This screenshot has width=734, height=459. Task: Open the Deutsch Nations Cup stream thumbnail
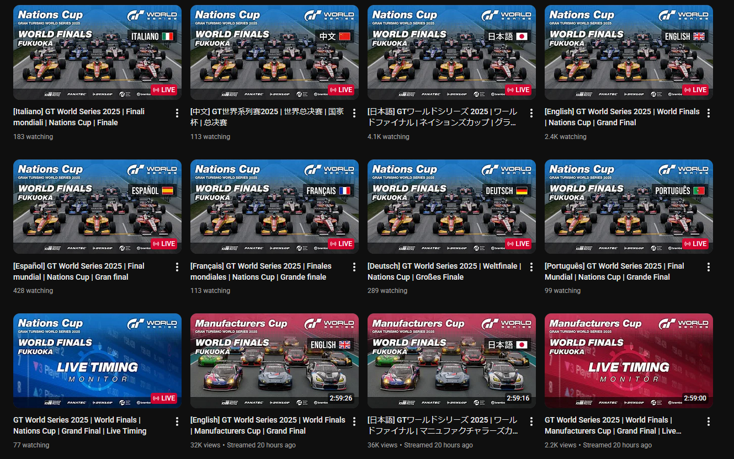451,207
